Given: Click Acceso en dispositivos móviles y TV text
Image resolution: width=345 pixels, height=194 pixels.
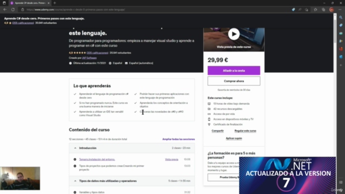Looking at the screenshot, I should (x=233, y=119).
